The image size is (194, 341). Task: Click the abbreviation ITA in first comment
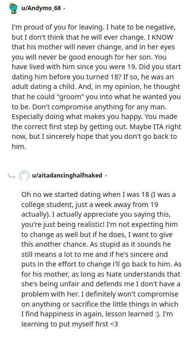154,127
